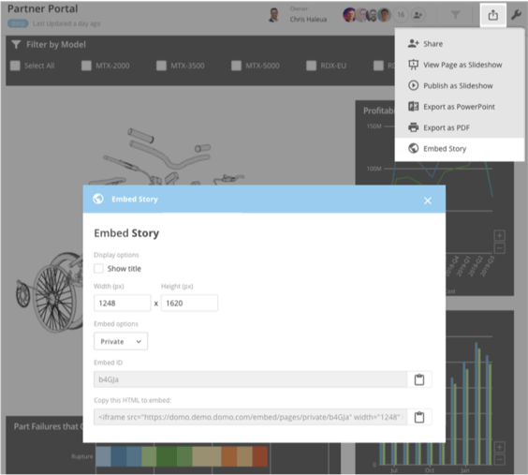
Task: Copy the embed HTML with clipboard icon
Action: 419,417
